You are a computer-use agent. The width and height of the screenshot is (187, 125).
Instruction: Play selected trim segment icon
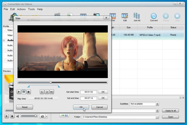(x=52, y=92)
